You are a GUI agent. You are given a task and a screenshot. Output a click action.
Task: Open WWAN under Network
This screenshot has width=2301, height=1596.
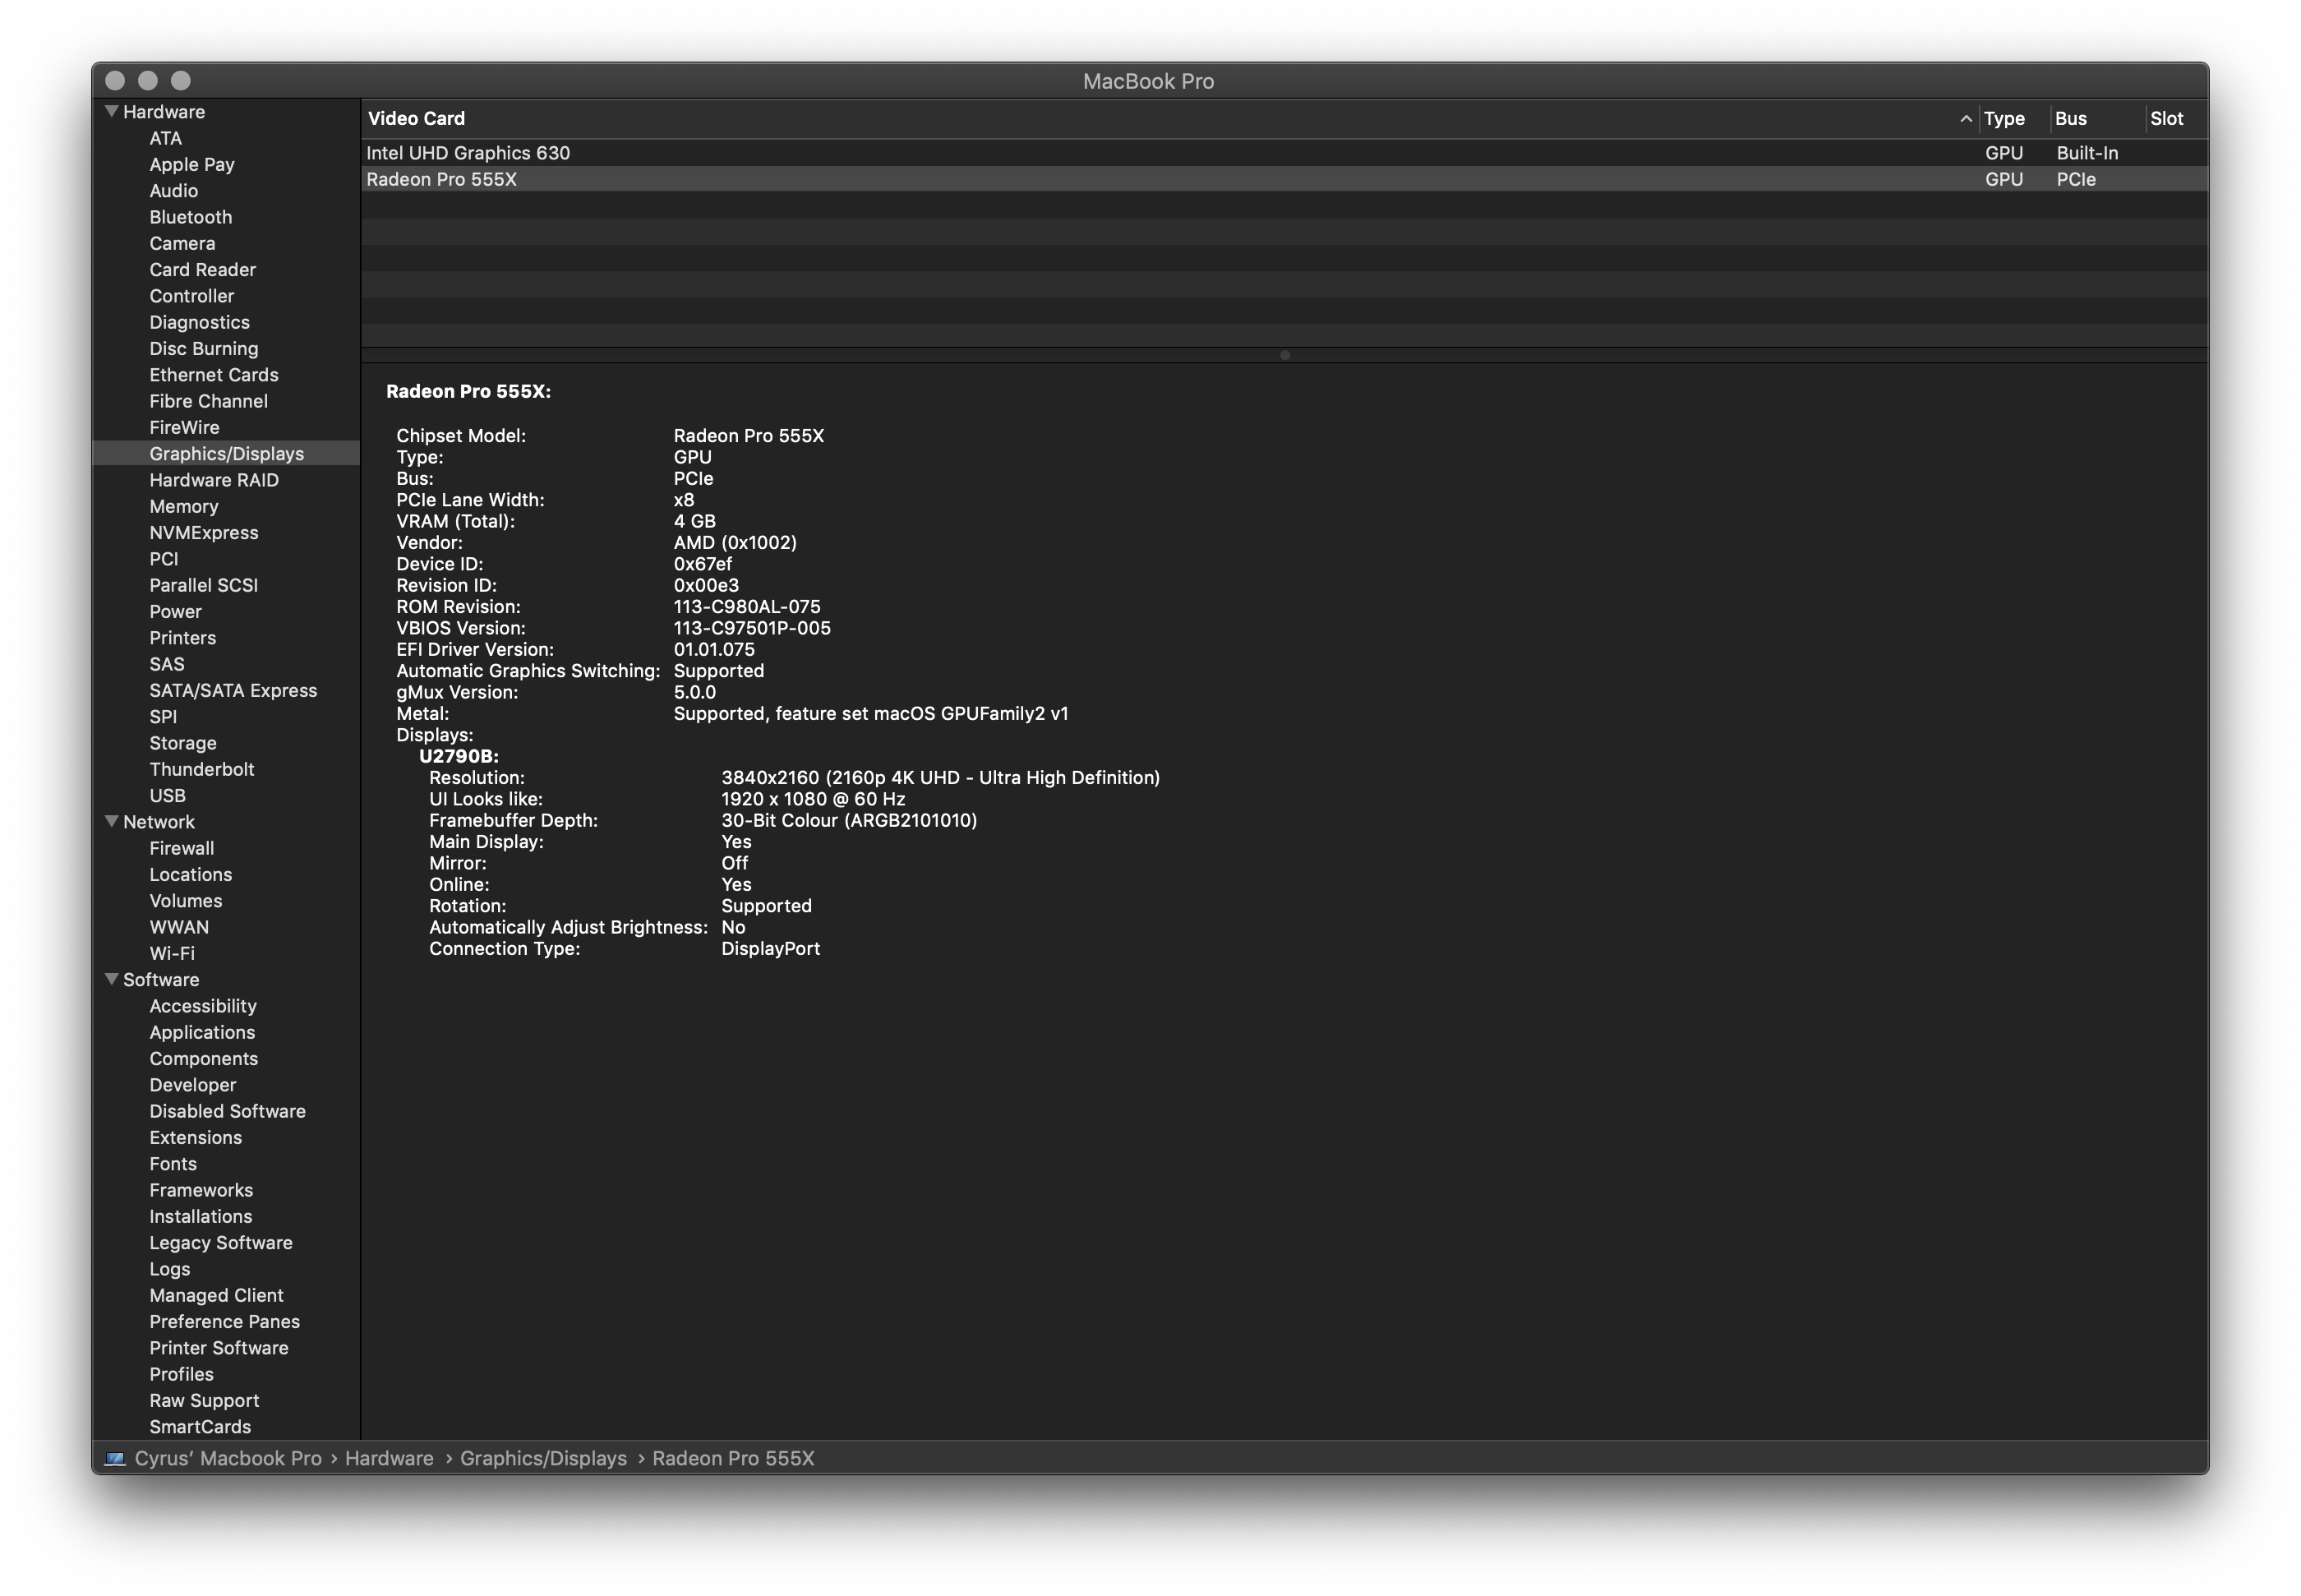(179, 927)
